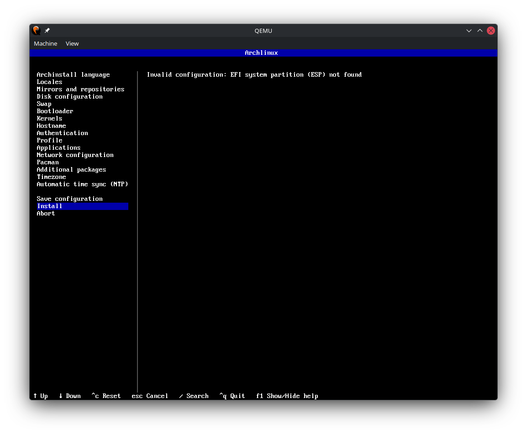This screenshot has width=527, height=435.
Task: Open the View menu
Action: (72, 44)
